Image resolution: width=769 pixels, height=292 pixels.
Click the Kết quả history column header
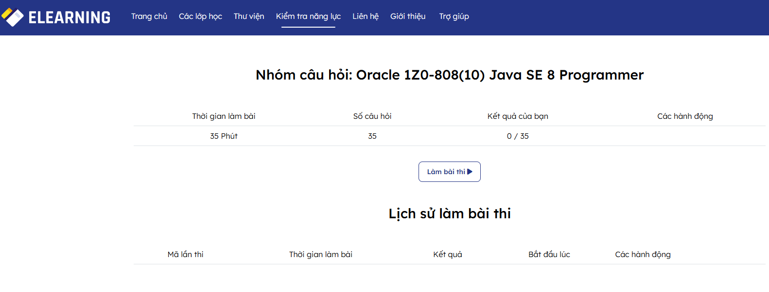click(x=448, y=255)
